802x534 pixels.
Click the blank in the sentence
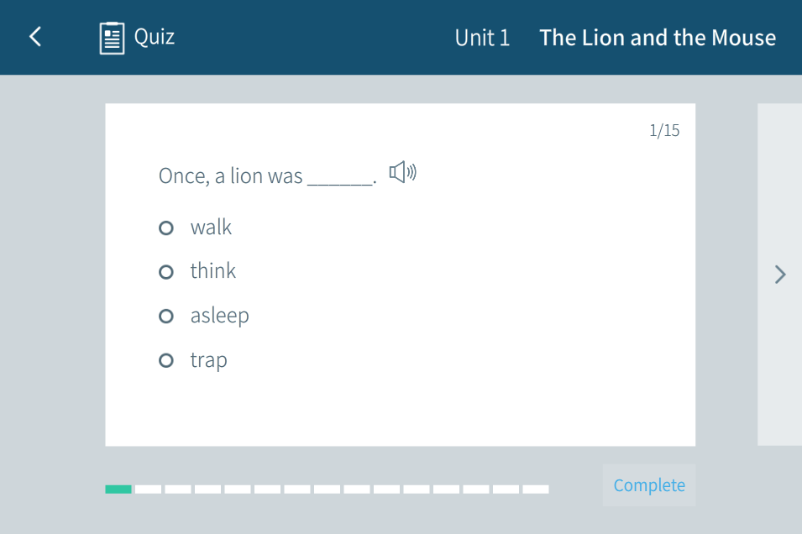(341, 178)
